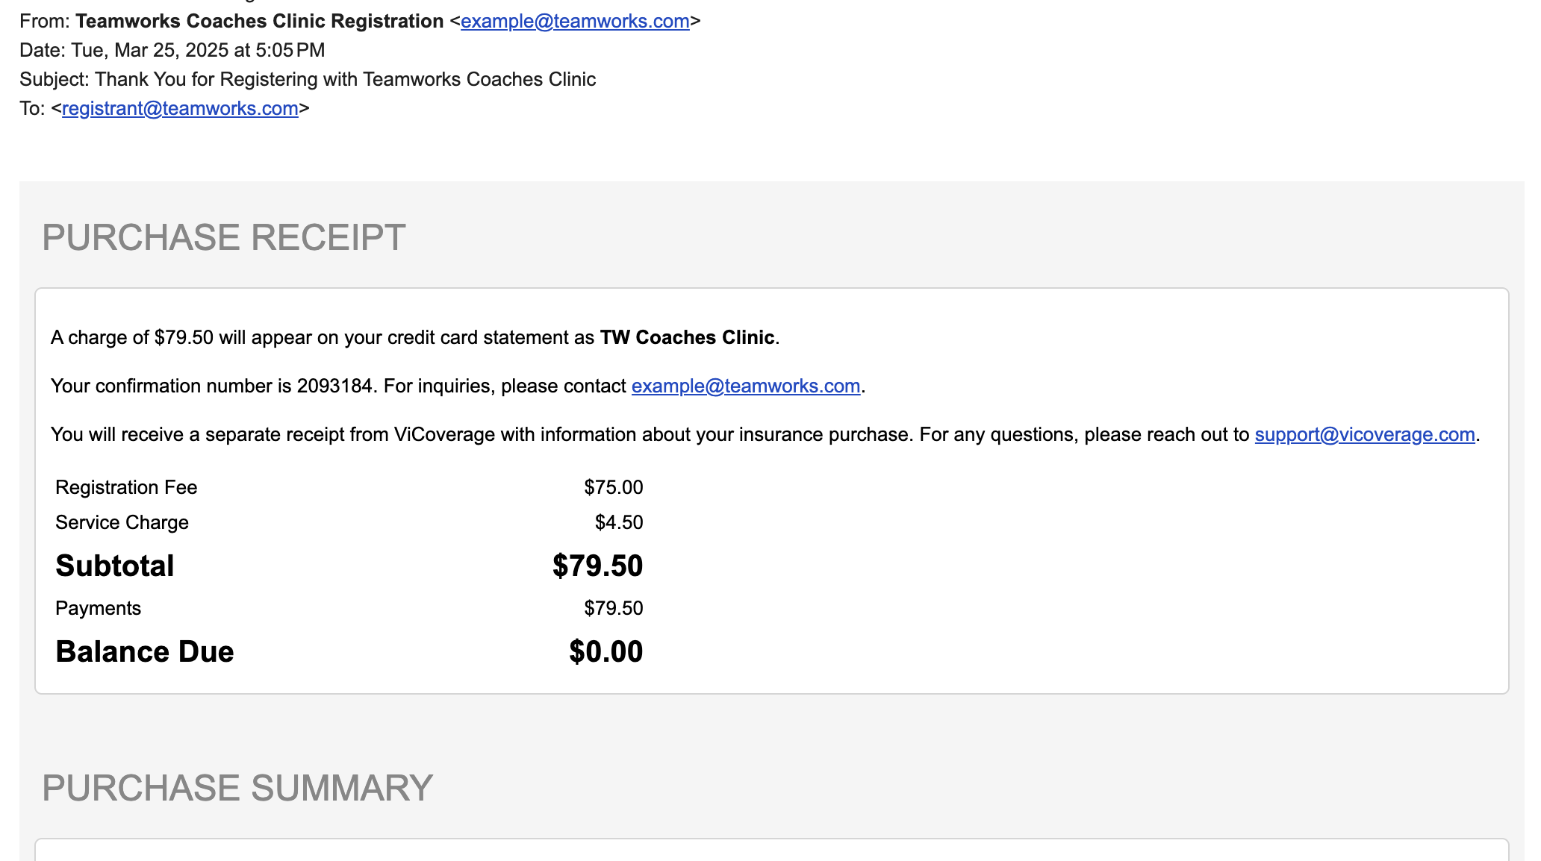Click the bold TW Coaches Clinic text
The height and width of the screenshot is (861, 1541).
pyautogui.click(x=687, y=338)
